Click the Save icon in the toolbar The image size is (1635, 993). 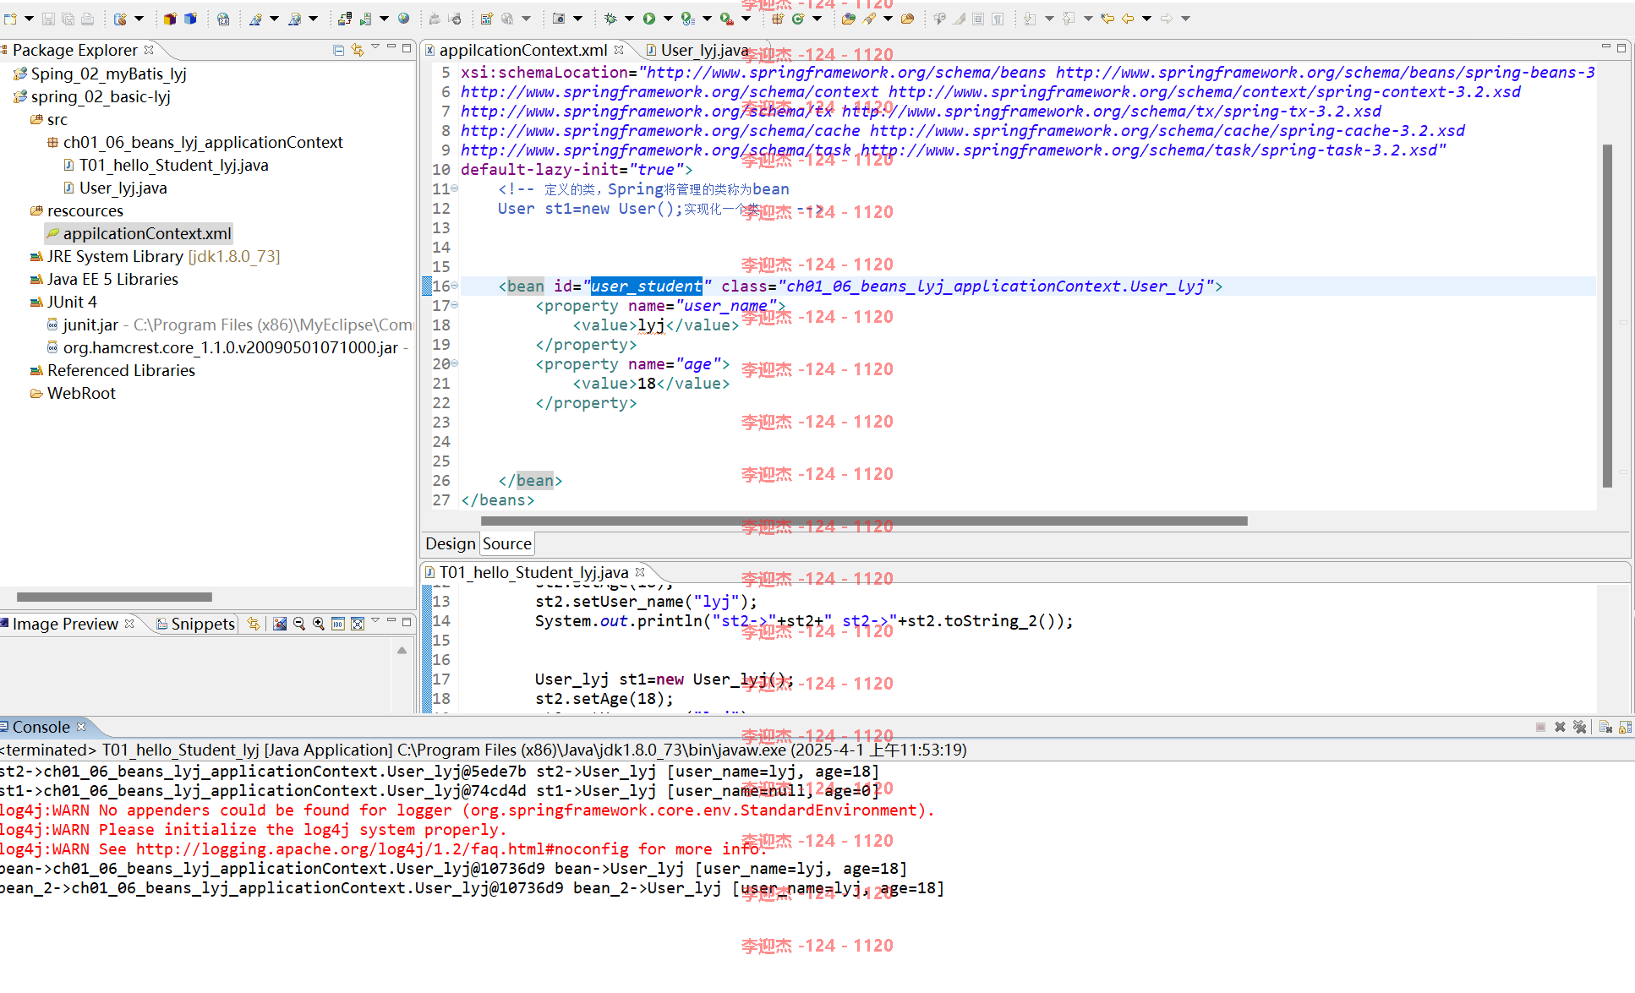click(48, 19)
